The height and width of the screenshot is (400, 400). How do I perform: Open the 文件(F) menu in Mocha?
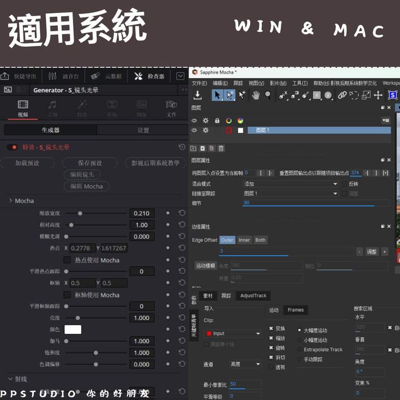(199, 83)
